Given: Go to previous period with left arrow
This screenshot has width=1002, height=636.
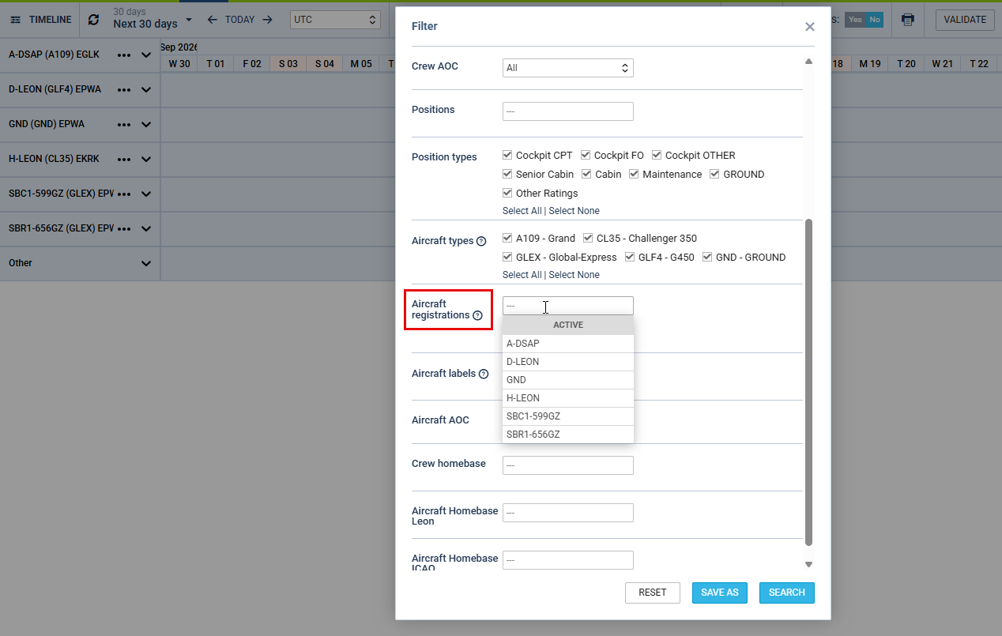Looking at the screenshot, I should point(212,20).
